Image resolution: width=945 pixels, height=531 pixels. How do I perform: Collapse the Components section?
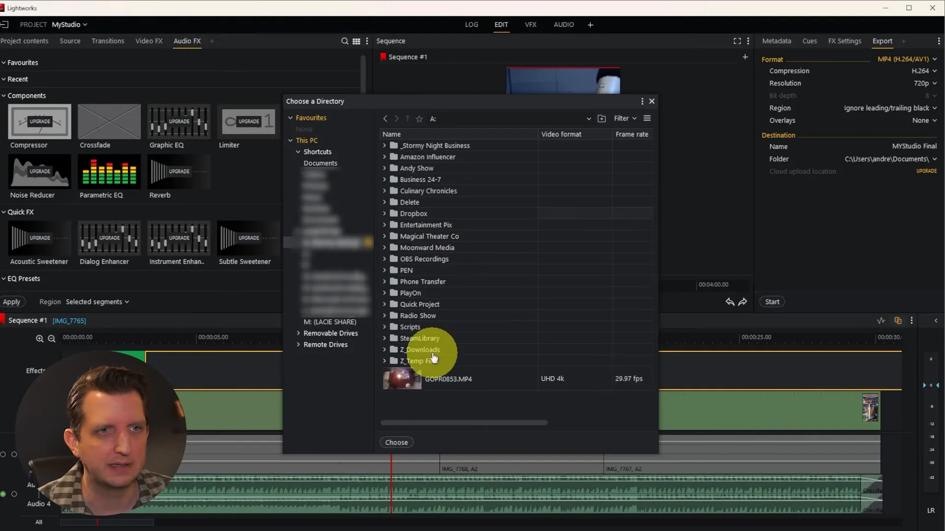(x=4, y=96)
